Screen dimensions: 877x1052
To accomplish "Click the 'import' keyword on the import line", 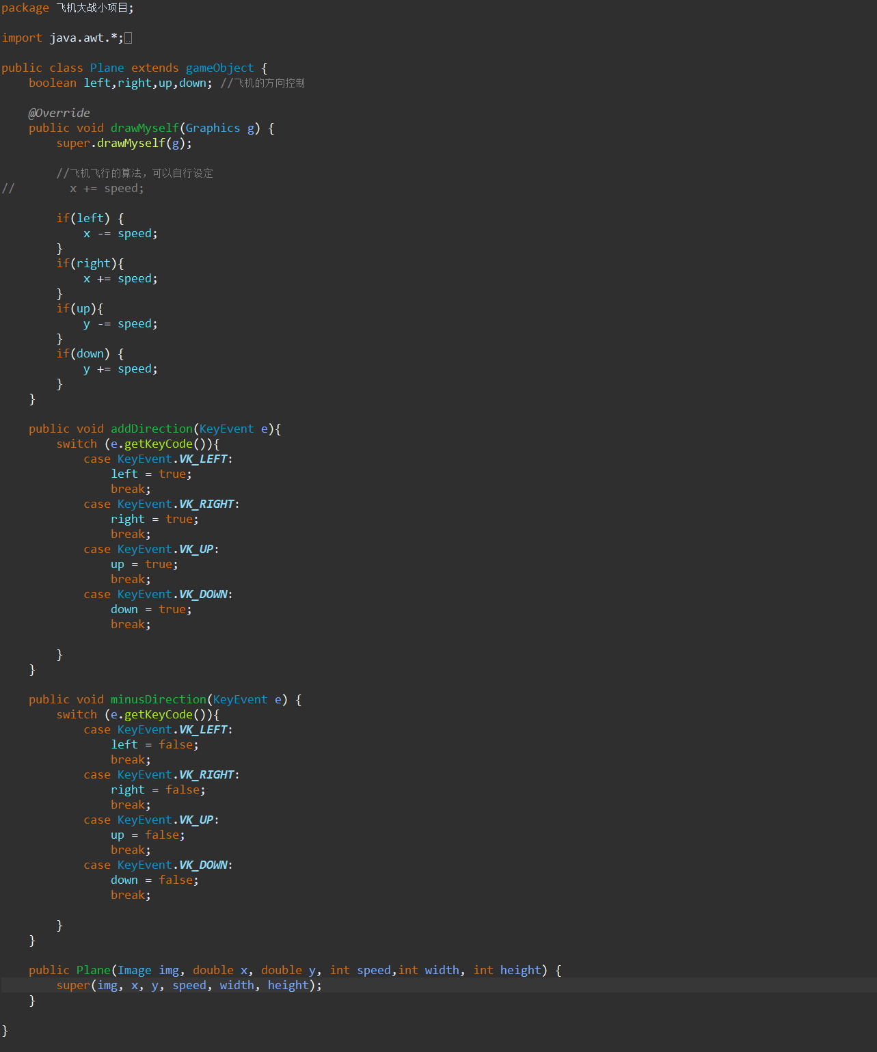I will coord(22,38).
